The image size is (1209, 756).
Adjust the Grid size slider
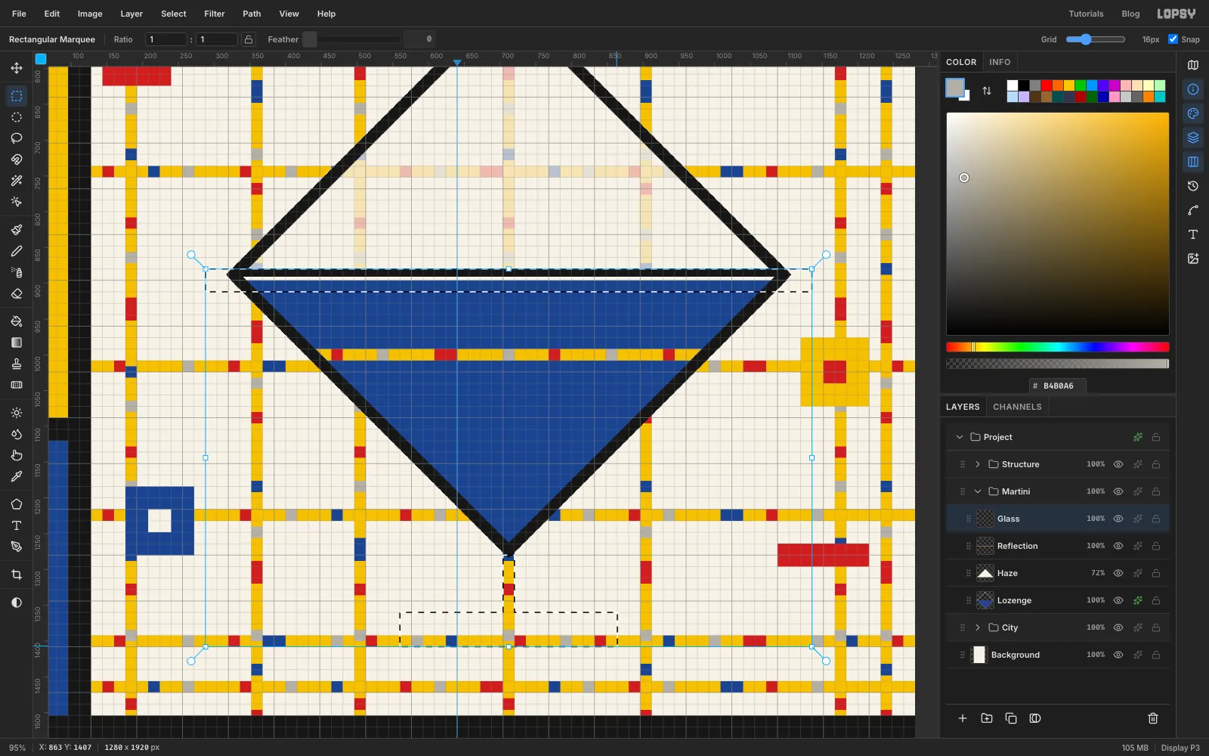point(1096,39)
